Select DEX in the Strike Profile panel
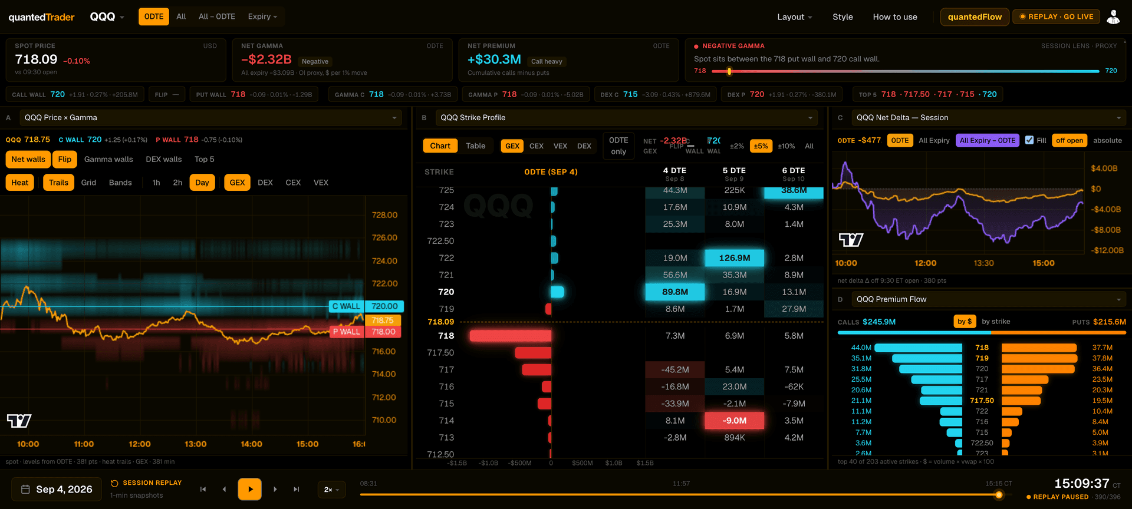The height and width of the screenshot is (509, 1132). (584, 146)
